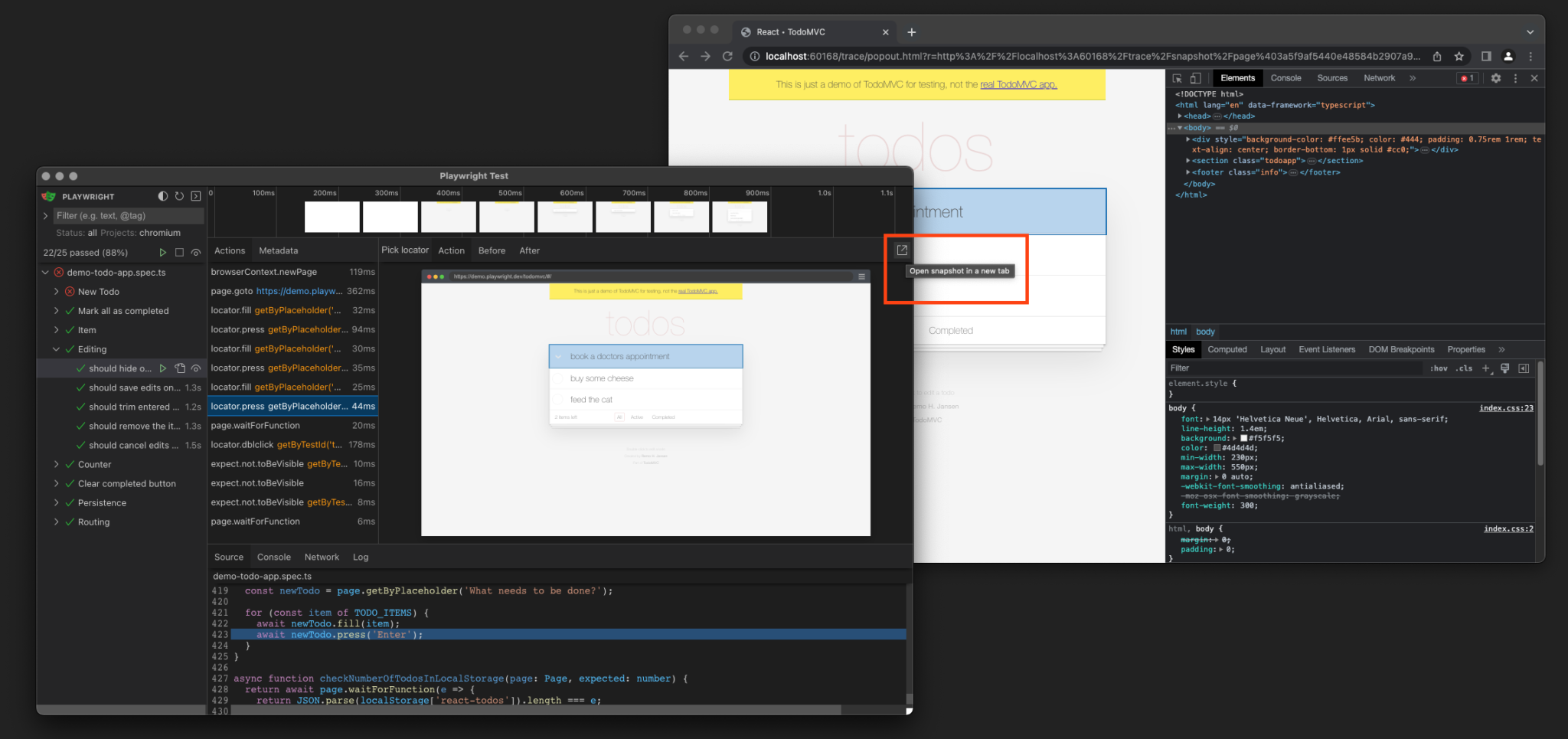Stop test execution with the stop icon
1568x739 pixels.
click(178, 252)
